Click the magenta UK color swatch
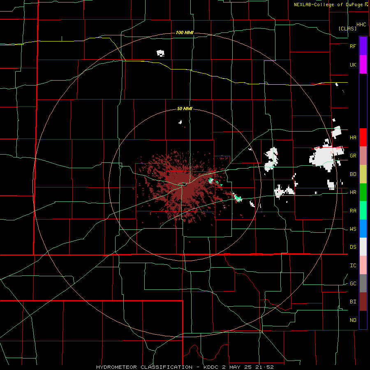 coord(363,65)
